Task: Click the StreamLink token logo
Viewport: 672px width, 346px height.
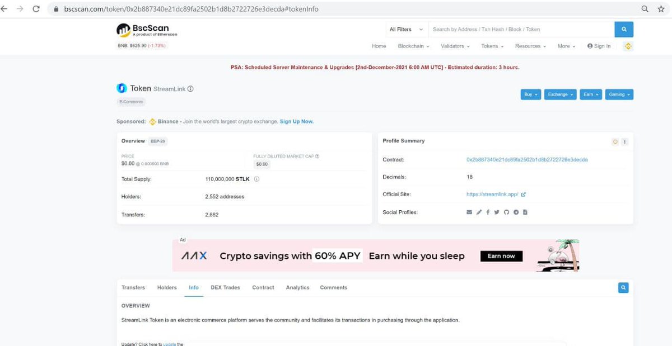Action: click(122, 88)
